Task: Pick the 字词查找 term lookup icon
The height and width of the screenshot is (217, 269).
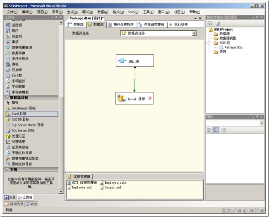Action: pyautogui.click(x=8, y=81)
